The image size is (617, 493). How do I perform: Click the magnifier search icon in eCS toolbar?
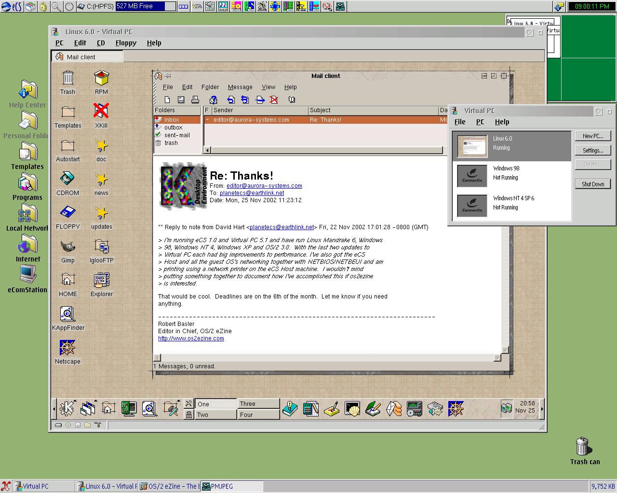point(56,6)
